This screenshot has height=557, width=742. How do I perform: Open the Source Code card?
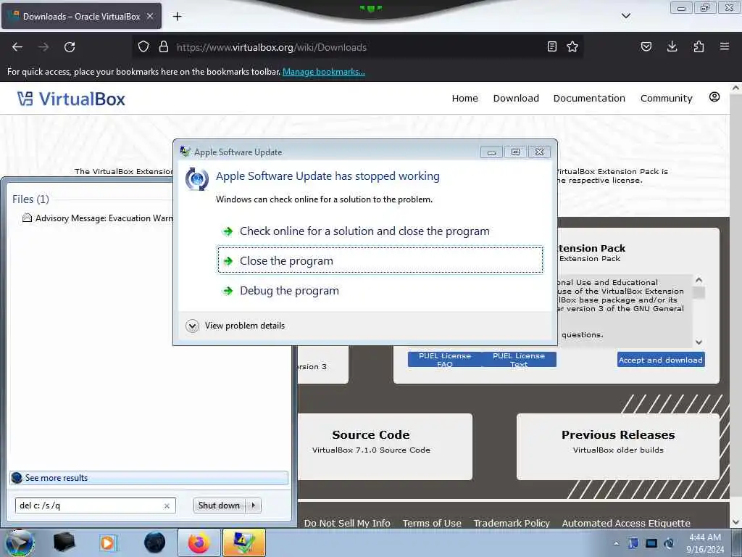click(385, 447)
